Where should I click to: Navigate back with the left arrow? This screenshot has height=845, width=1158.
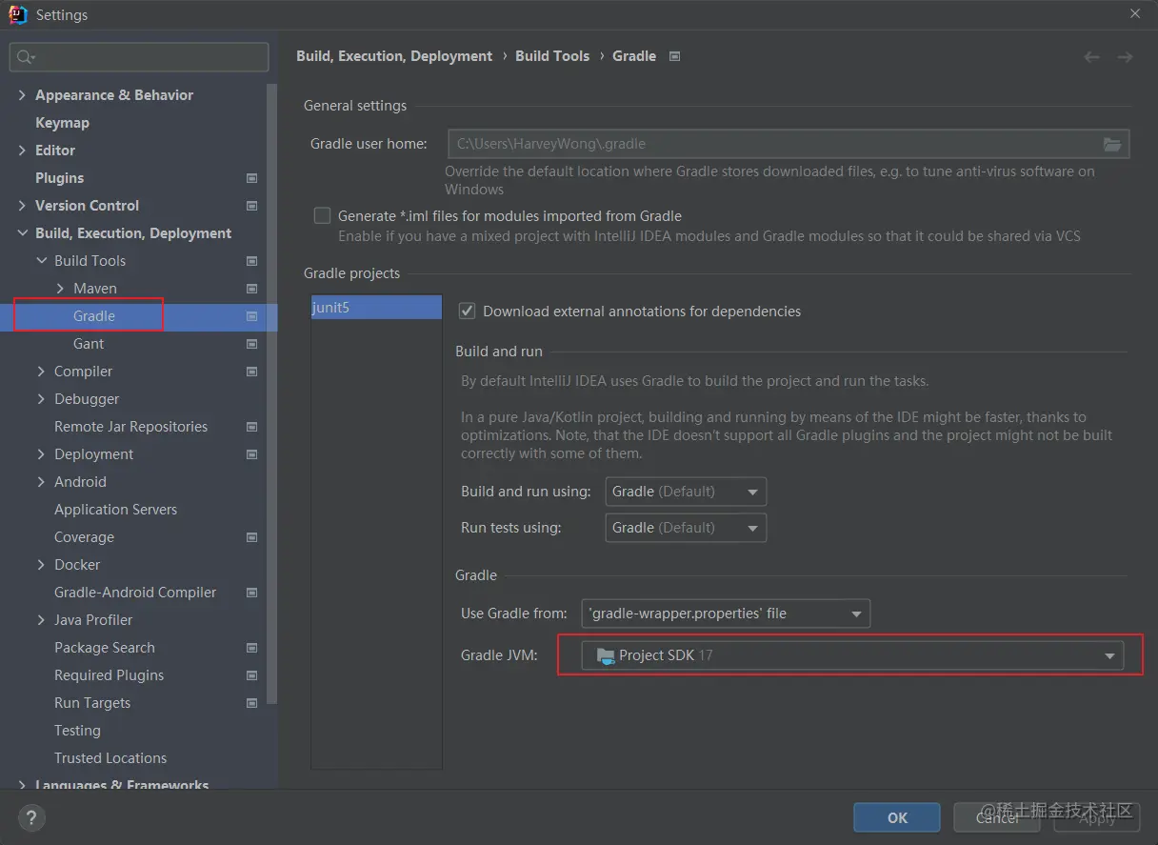[x=1091, y=57]
